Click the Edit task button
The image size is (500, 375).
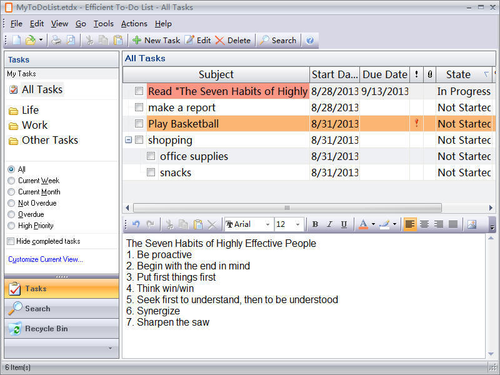[197, 41]
